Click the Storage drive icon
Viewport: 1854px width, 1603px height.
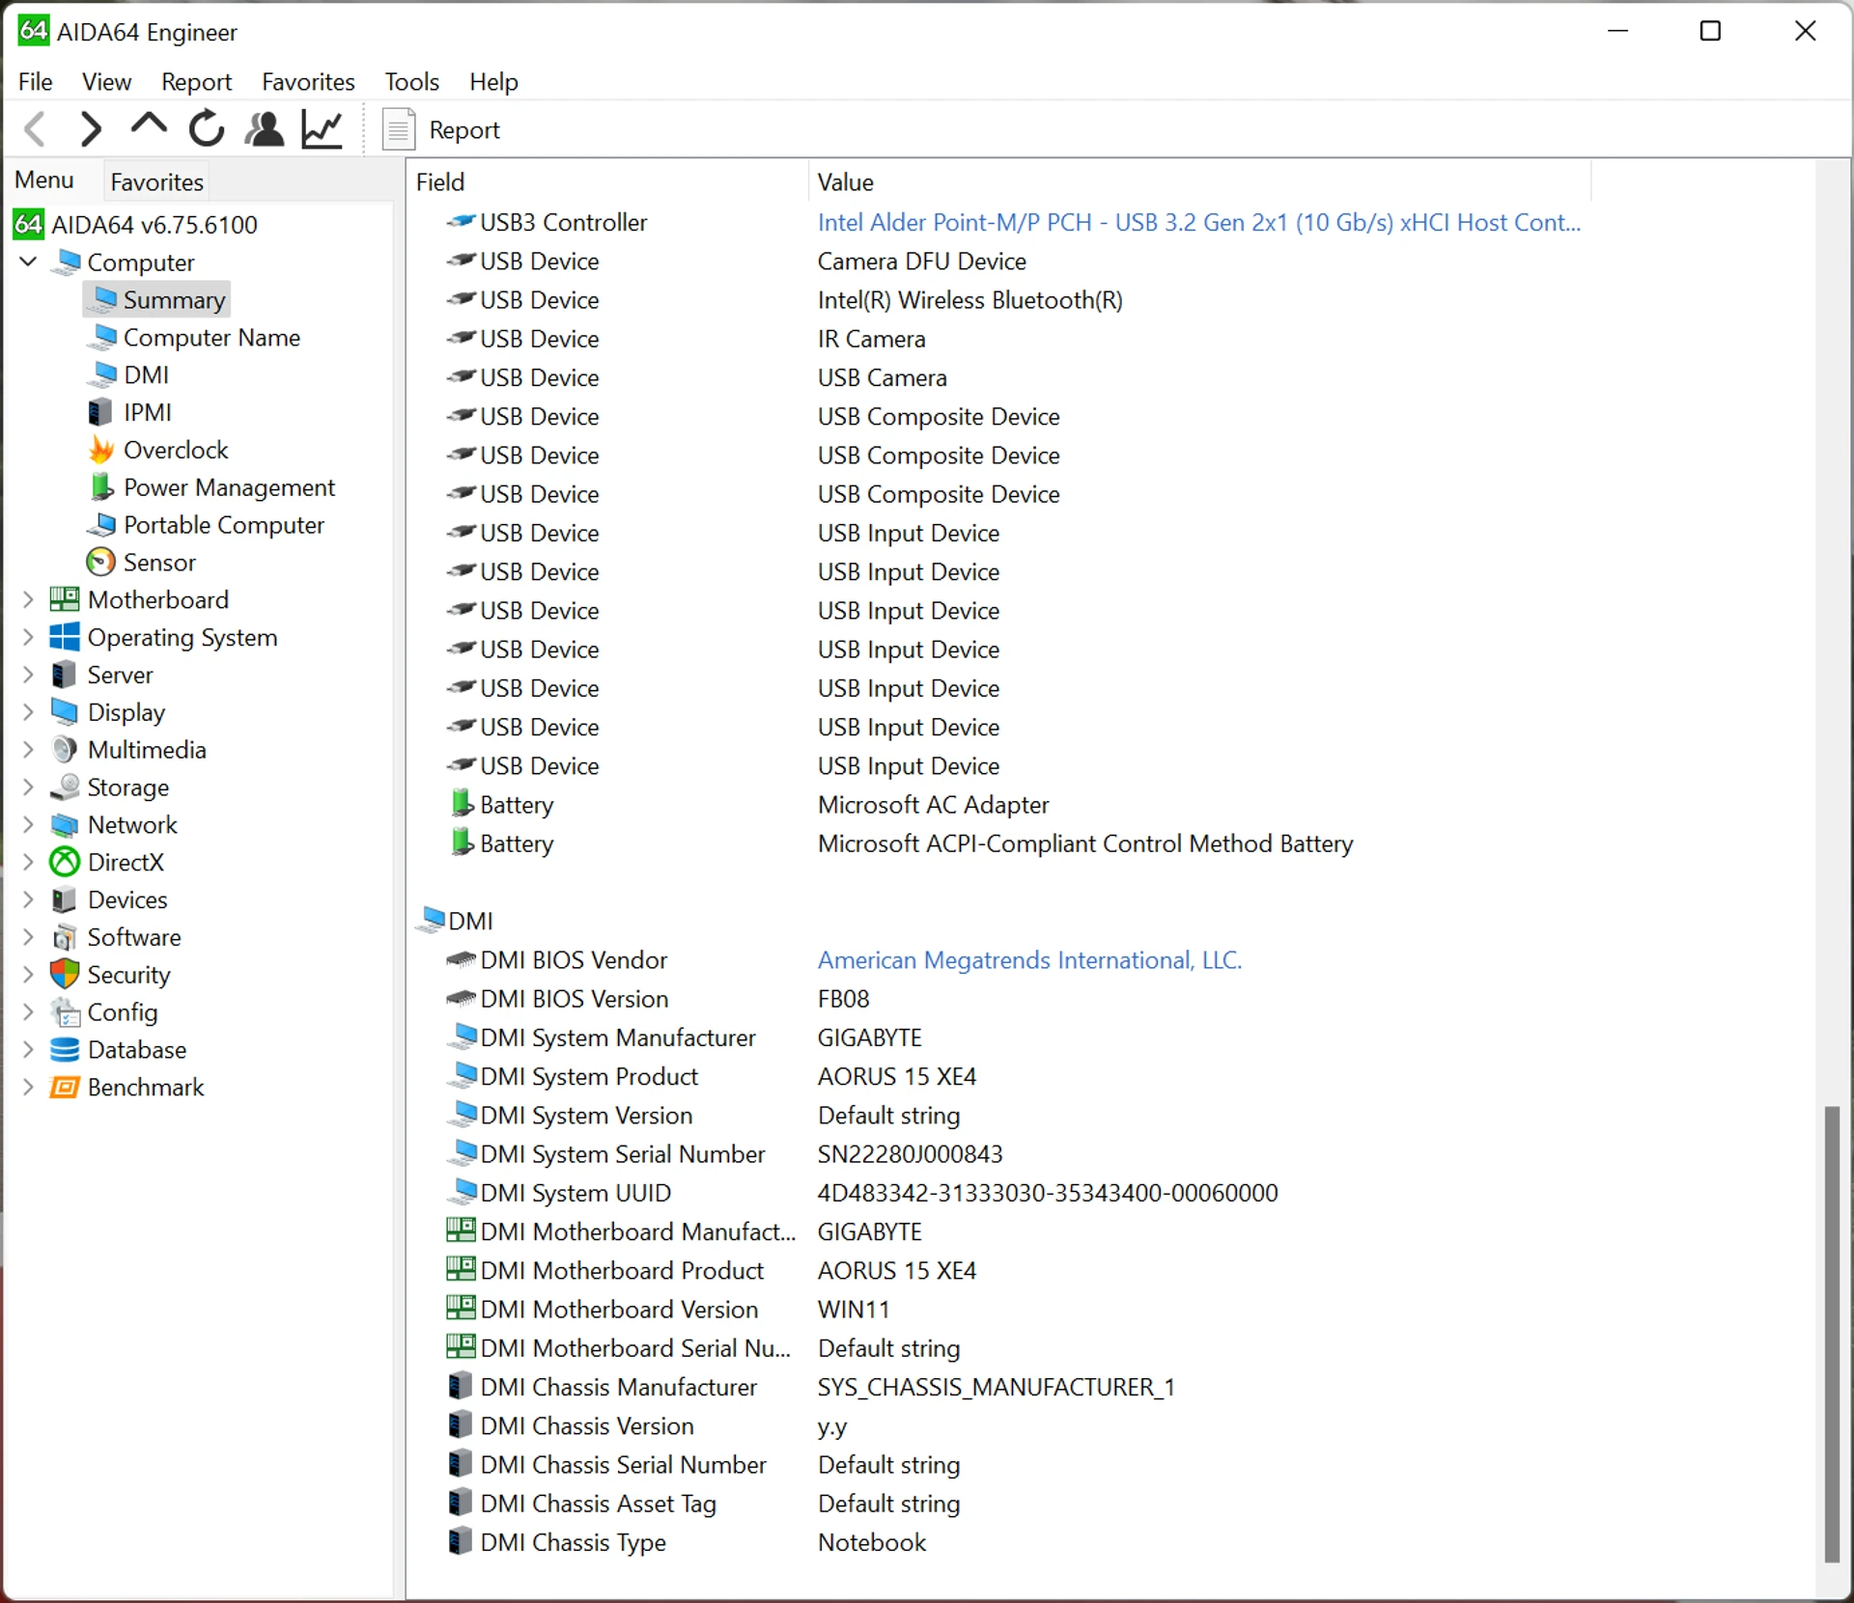point(65,788)
